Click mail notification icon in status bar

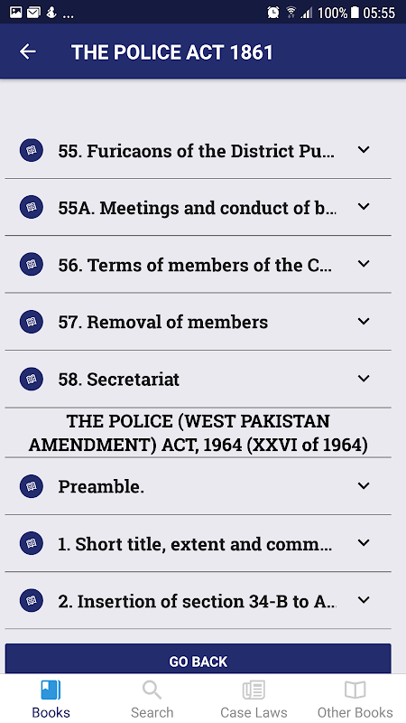click(x=33, y=13)
